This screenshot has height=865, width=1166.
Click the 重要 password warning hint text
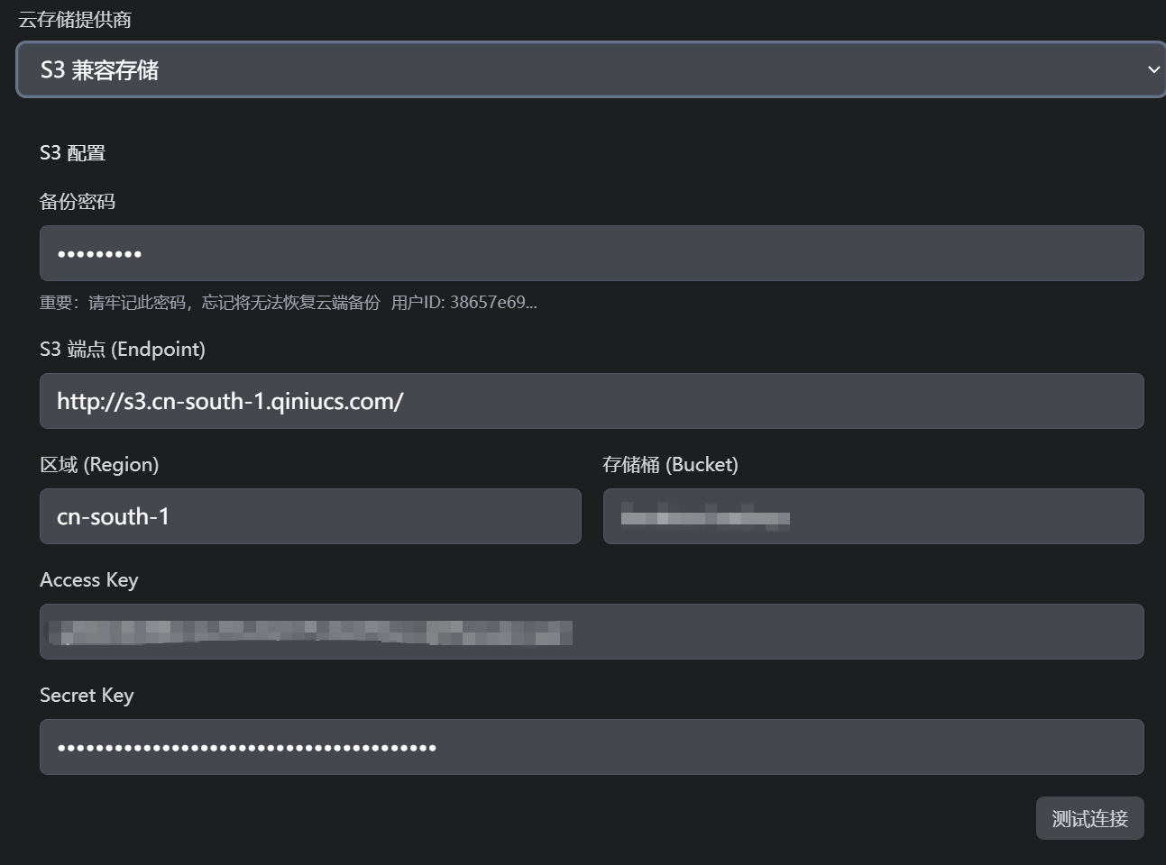pyautogui.click(x=209, y=303)
